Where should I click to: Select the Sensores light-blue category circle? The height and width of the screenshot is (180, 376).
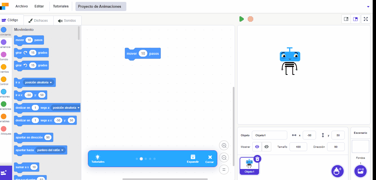4,92
